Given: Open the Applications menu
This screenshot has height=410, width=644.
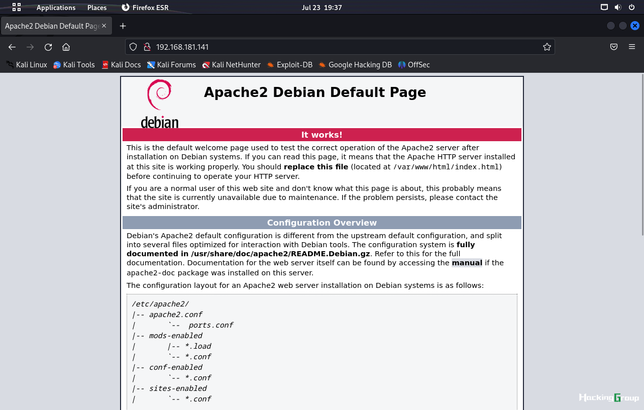Looking at the screenshot, I should tap(56, 8).
